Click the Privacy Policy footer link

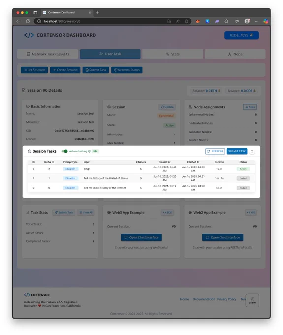click(x=227, y=299)
